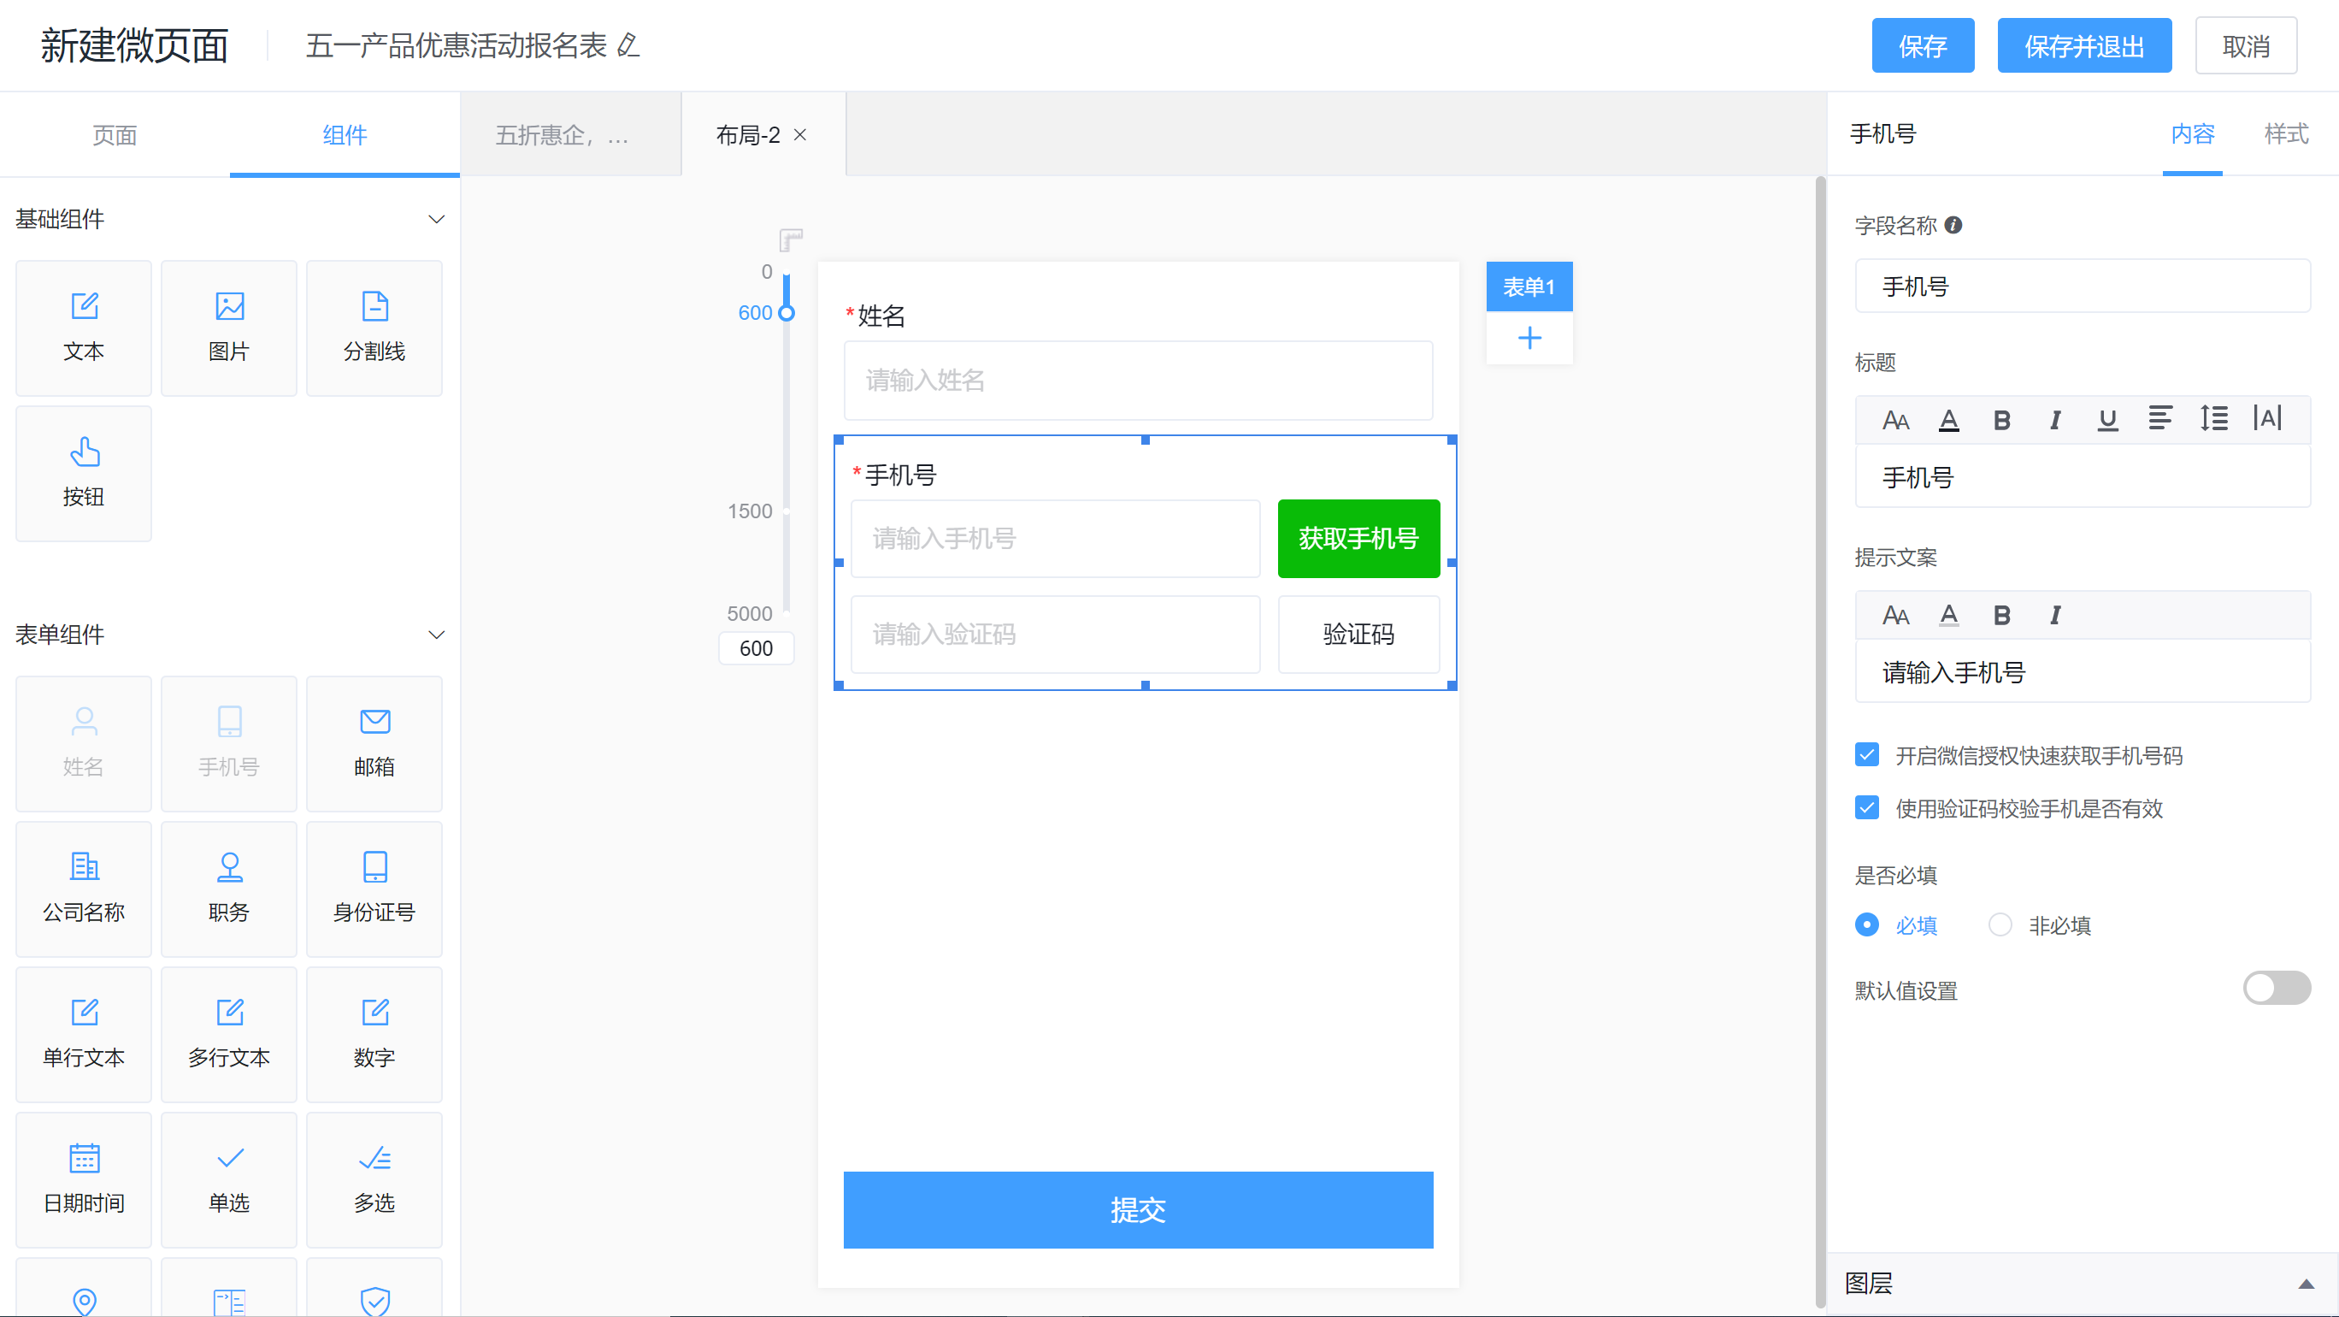Add the 图片 image component

[x=229, y=328]
